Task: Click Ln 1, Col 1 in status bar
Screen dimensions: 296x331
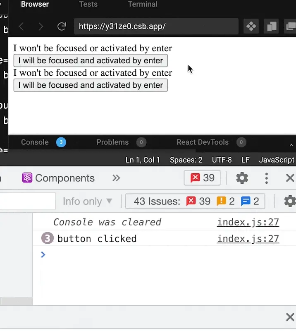Action: point(143,160)
